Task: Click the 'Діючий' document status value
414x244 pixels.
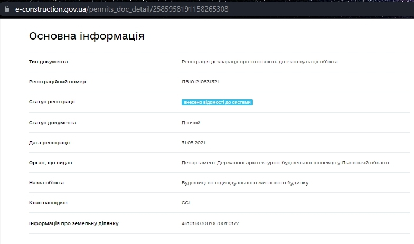Action: click(x=191, y=123)
